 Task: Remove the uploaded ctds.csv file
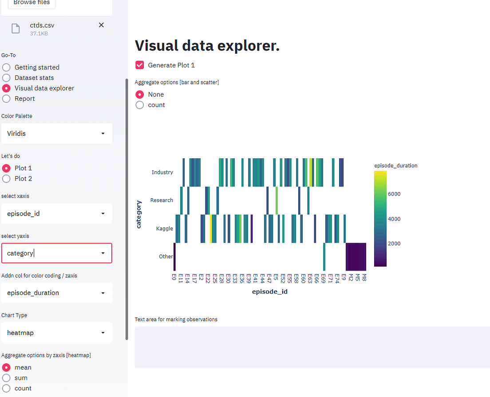(101, 25)
